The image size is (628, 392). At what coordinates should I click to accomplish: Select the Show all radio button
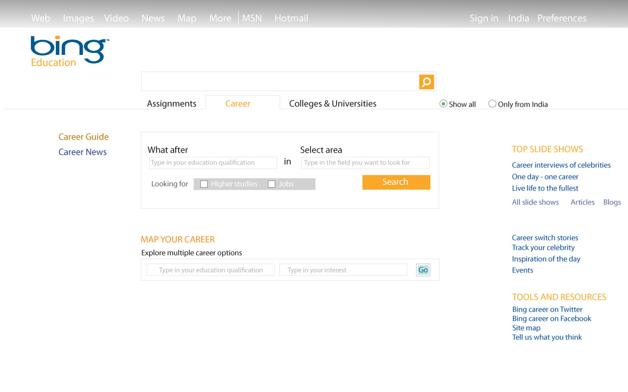click(443, 103)
